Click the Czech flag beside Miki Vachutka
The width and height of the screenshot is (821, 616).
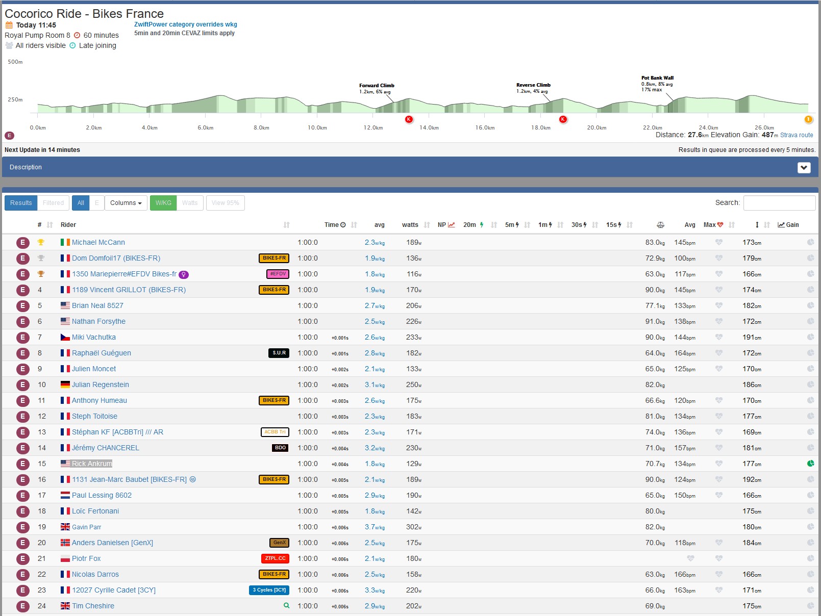pyautogui.click(x=65, y=337)
